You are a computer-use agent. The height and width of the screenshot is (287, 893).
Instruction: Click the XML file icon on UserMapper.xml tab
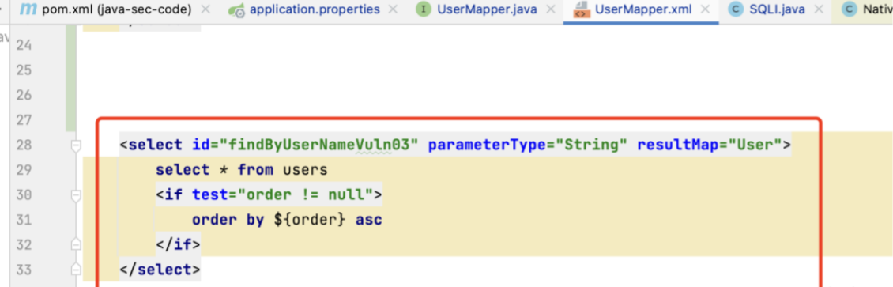click(581, 9)
